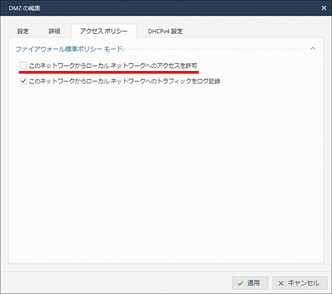This screenshot has height=294, width=332.
Task: Click the 適用 button
Action: click(250, 283)
